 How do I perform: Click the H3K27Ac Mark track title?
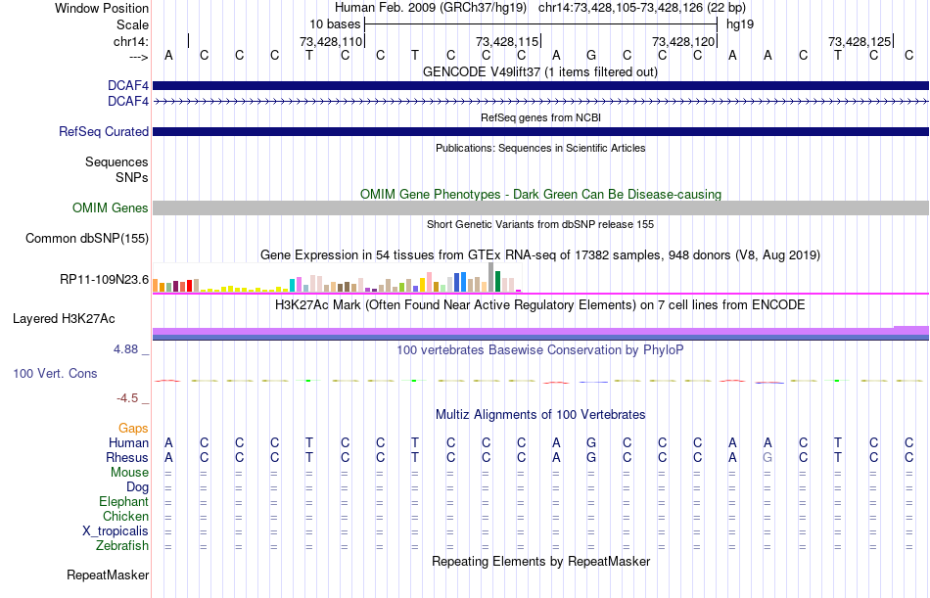pyautogui.click(x=539, y=305)
